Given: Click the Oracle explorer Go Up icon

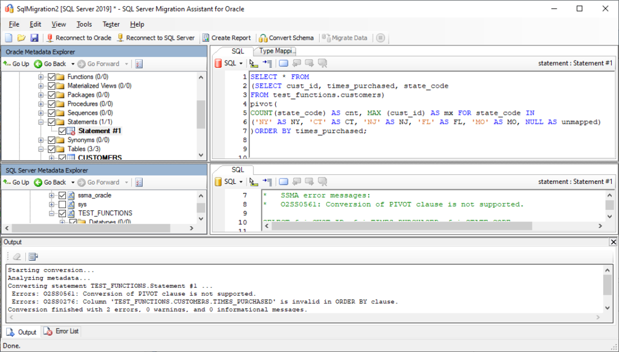Looking at the screenshot, I should click(x=7, y=64).
